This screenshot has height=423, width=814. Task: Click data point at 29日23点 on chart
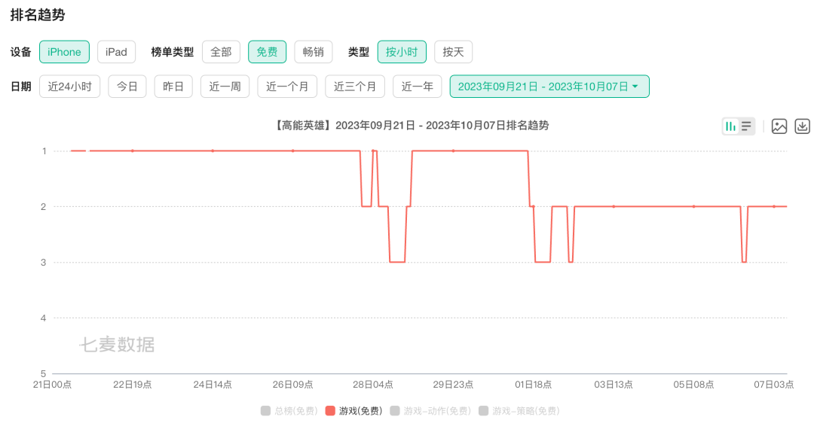(x=453, y=151)
